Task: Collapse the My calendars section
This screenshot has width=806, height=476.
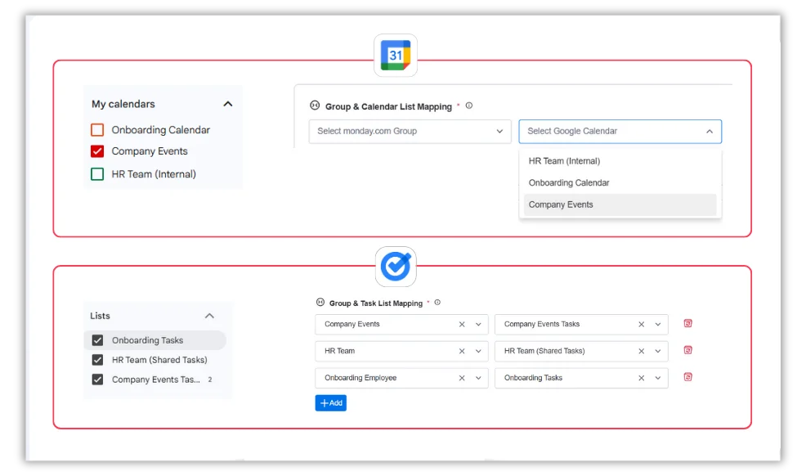Action: 228,104
